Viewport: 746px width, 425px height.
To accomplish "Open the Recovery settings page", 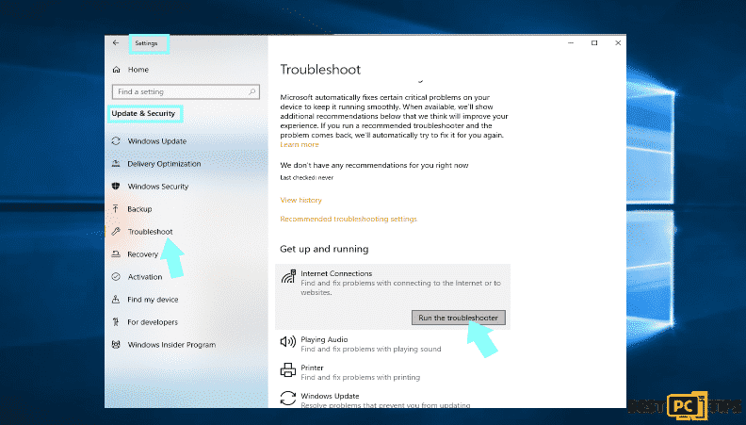I will [143, 254].
